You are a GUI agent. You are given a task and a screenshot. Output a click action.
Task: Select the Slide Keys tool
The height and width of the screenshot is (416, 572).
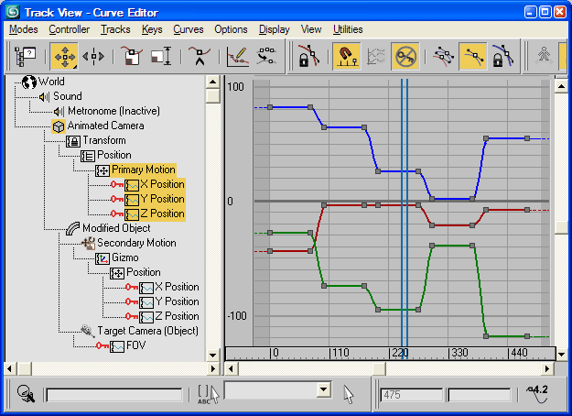[93, 57]
